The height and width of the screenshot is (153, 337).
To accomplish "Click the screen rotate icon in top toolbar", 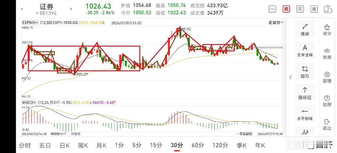I will (x=328, y=9).
